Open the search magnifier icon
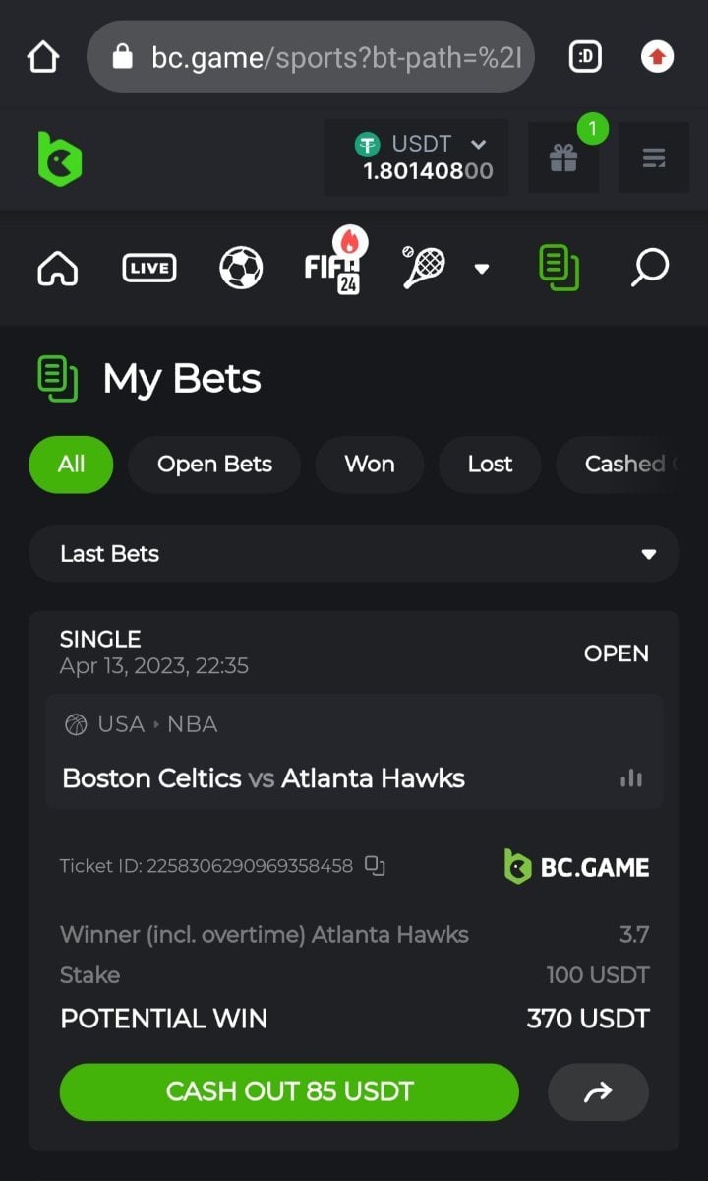The height and width of the screenshot is (1181, 708). pyautogui.click(x=650, y=268)
